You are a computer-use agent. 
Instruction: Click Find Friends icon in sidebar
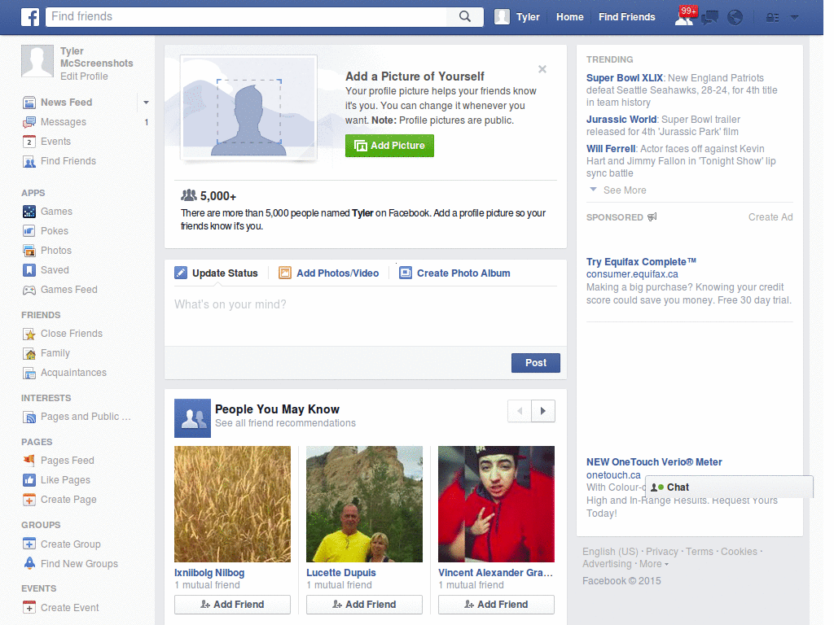[29, 162]
